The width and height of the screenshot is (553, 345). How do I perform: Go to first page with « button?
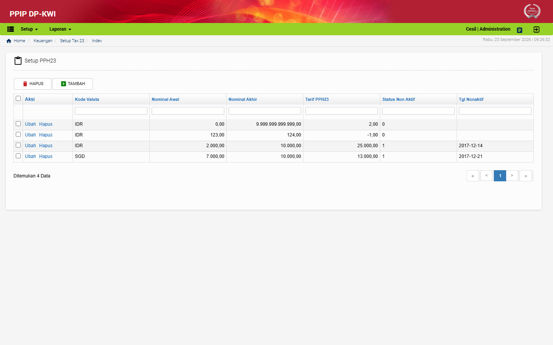point(473,176)
